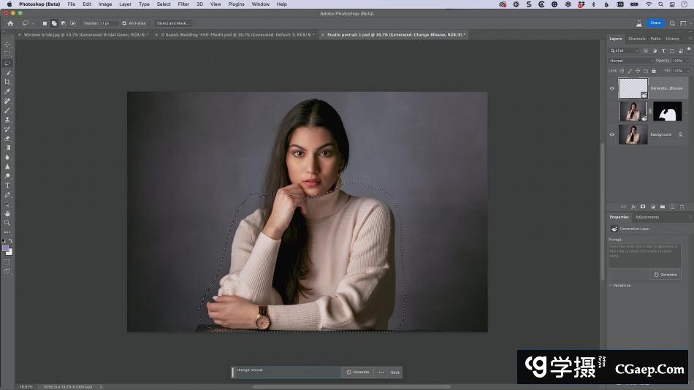Toggle the Anti-alias checkbox
Viewport: 694px width, 390px height.
click(x=125, y=23)
